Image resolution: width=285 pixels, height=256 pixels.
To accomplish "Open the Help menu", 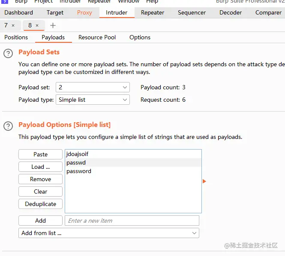I will click(152, 1).
